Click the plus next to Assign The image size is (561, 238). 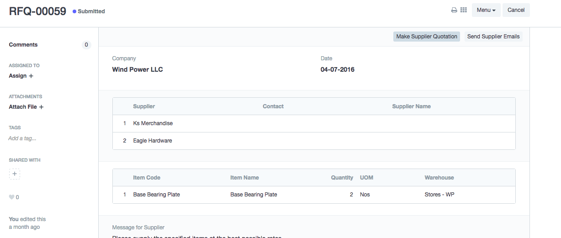click(31, 76)
